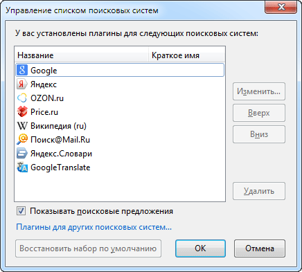
Task: Click the OZON.ru cloud icon
Action: coord(22,98)
